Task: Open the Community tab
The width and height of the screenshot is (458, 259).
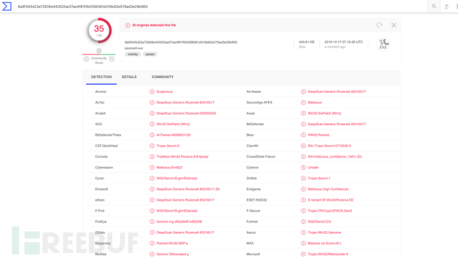Action: (x=163, y=77)
